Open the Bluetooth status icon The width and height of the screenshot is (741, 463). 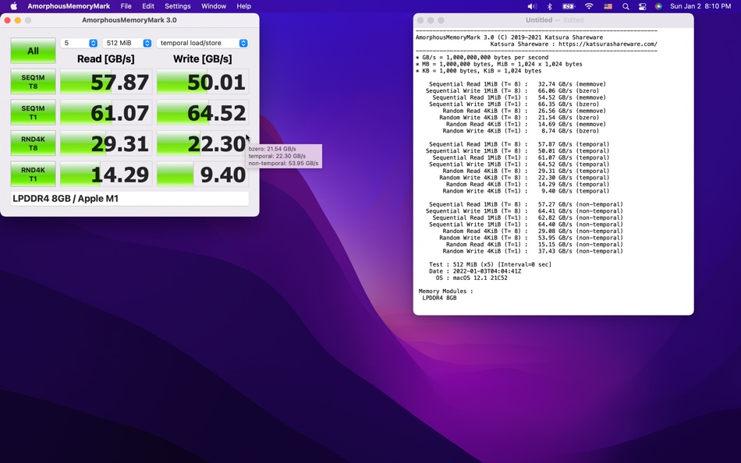[x=549, y=6]
